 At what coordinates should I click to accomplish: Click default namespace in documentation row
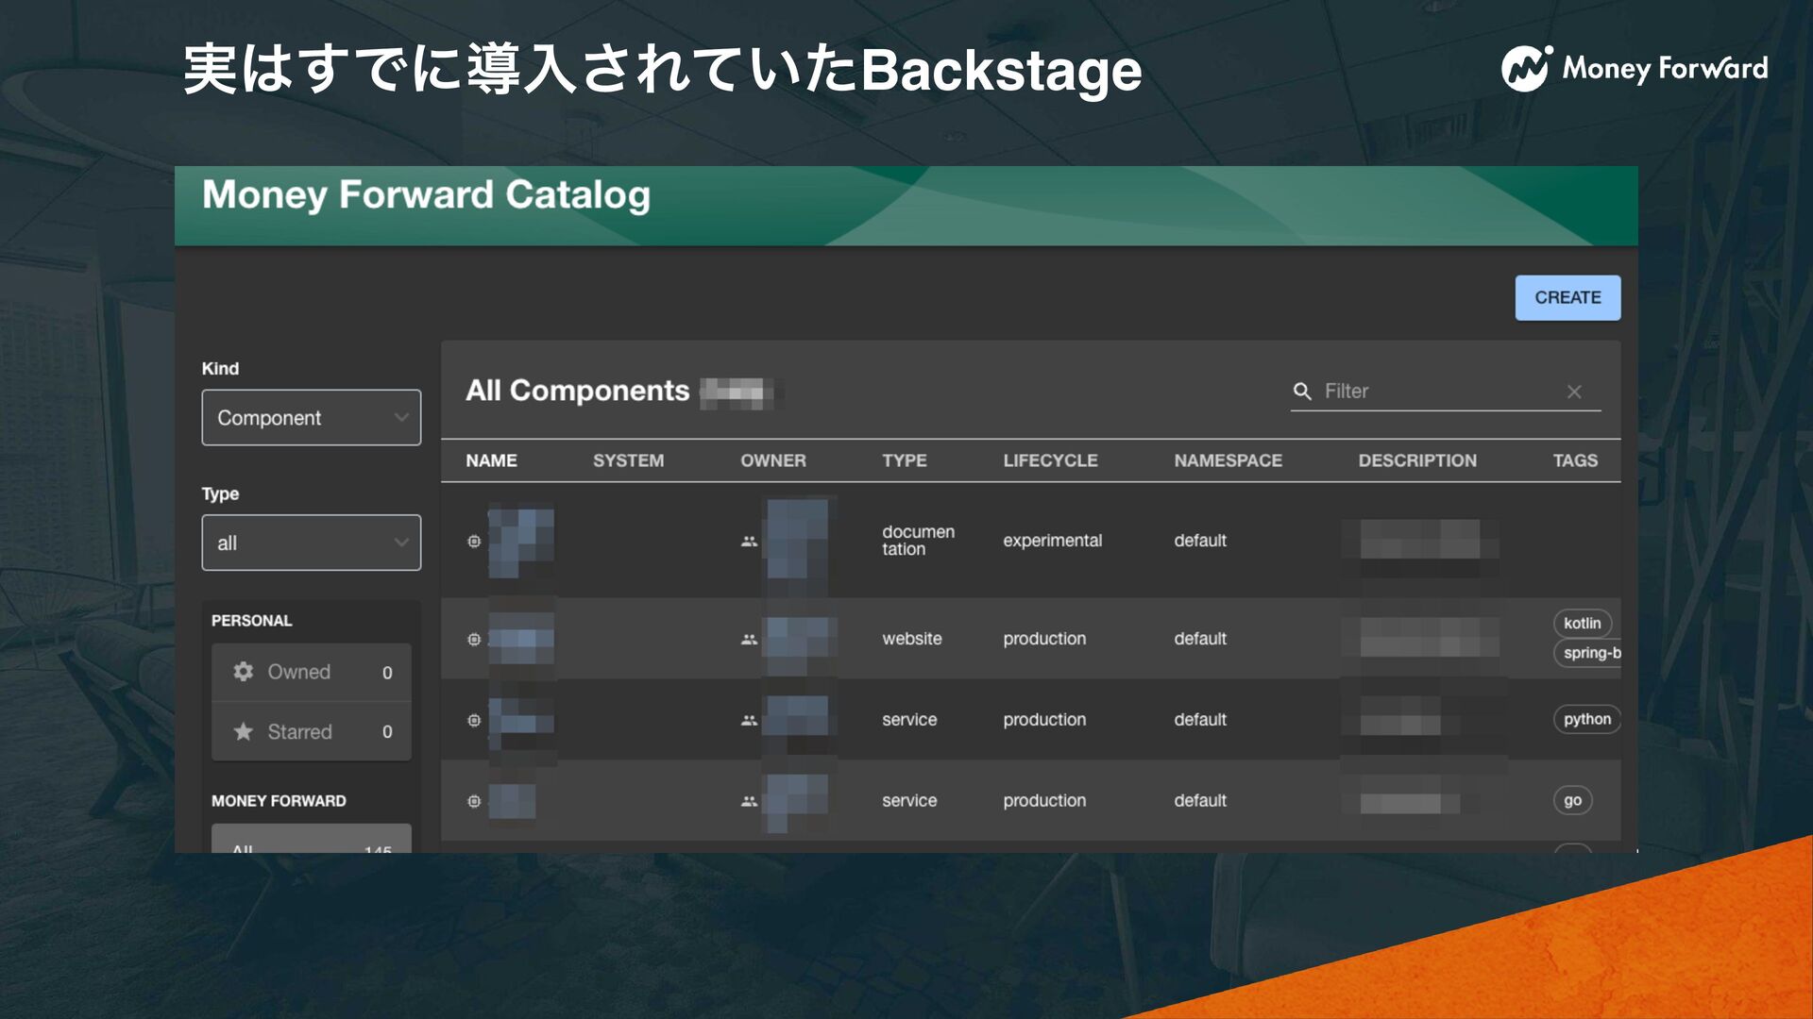tap(1200, 541)
